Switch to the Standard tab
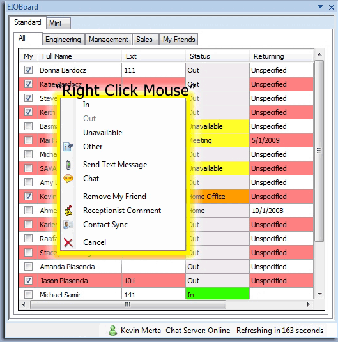Viewport: 338px width, 342px height. (x=27, y=22)
